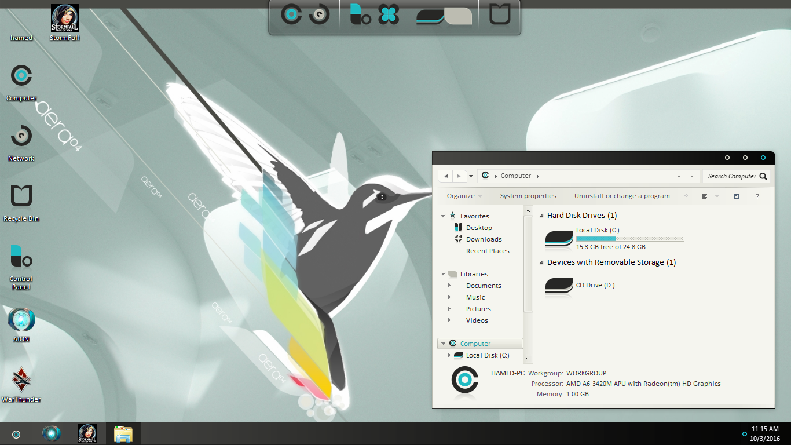
Task: Open the Recycle Bin desktop icon
Action: (x=21, y=198)
